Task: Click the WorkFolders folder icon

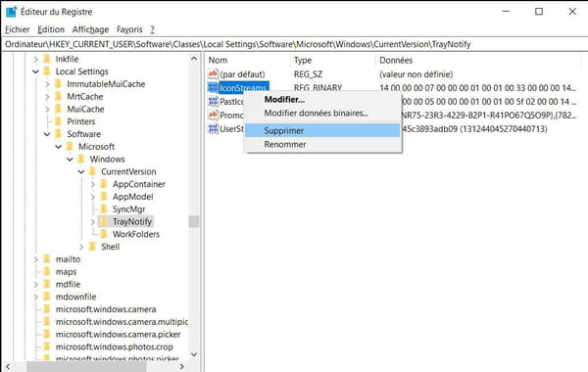Action: click(x=104, y=234)
